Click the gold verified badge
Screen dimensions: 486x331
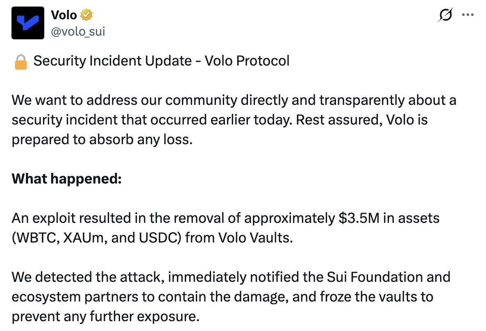(x=86, y=15)
